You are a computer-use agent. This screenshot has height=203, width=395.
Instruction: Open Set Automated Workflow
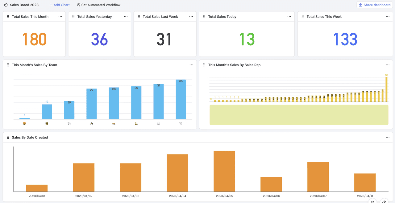point(99,5)
